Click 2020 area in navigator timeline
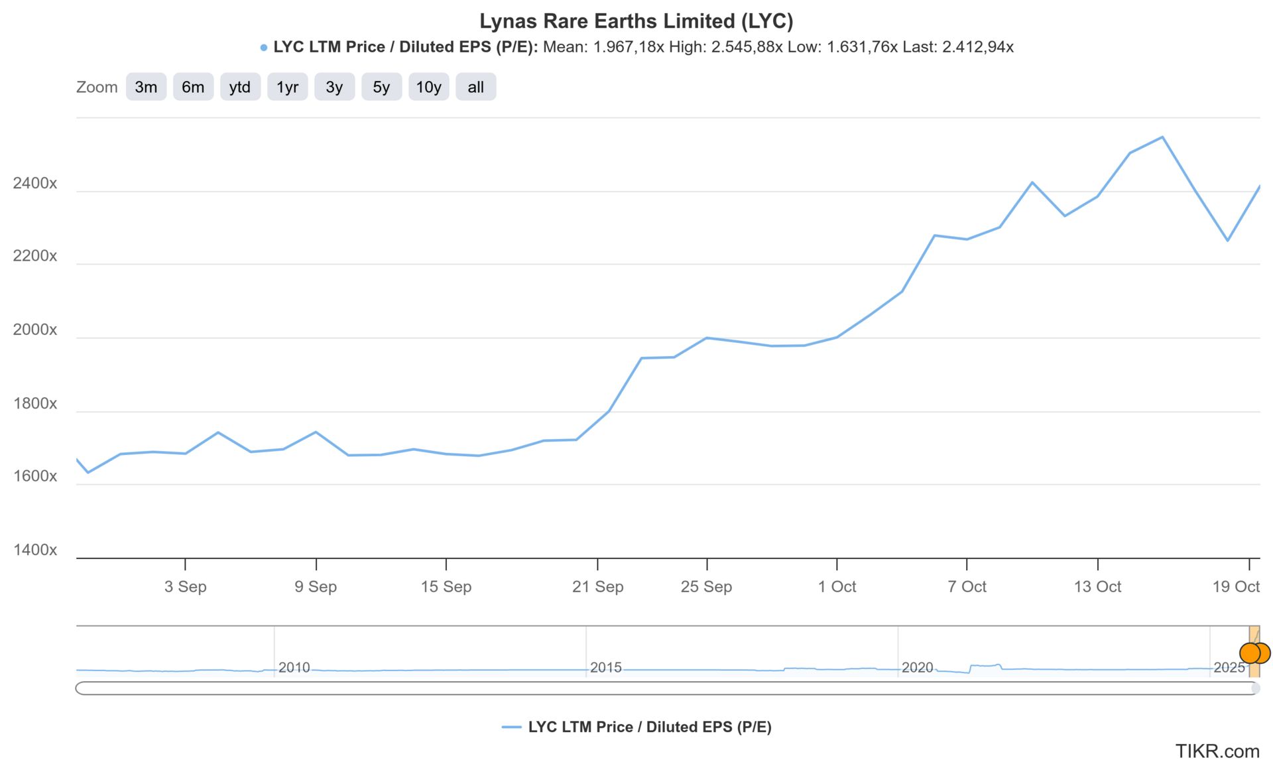Image resolution: width=1273 pixels, height=764 pixels. coord(917,667)
